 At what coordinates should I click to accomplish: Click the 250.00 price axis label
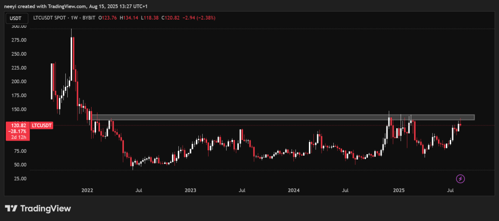pyautogui.click(x=19, y=54)
